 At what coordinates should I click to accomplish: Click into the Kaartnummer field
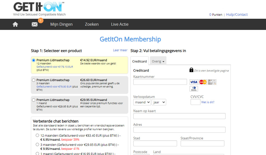(160, 82)
